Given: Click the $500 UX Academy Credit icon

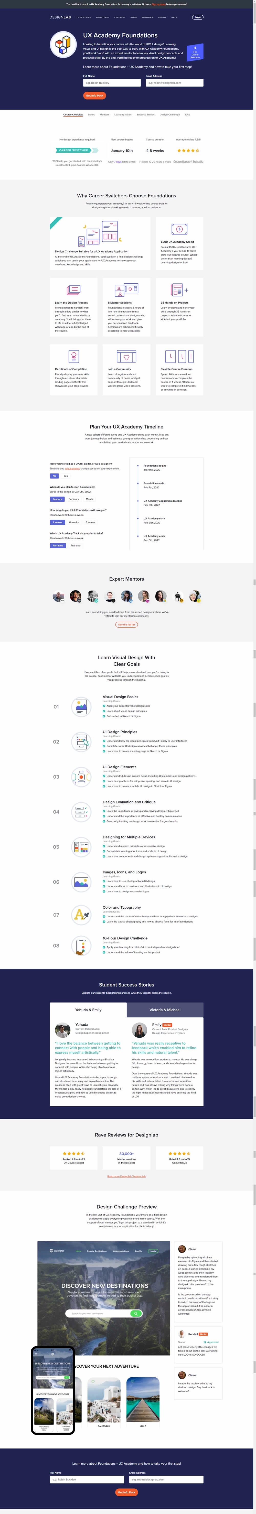Looking at the screenshot, I should [x=179, y=229].
